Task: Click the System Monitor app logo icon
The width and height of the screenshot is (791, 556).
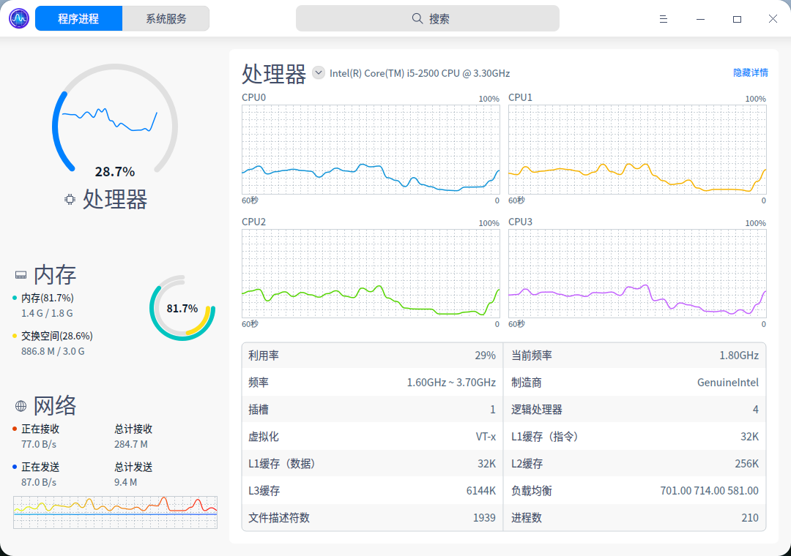Action: (19, 19)
